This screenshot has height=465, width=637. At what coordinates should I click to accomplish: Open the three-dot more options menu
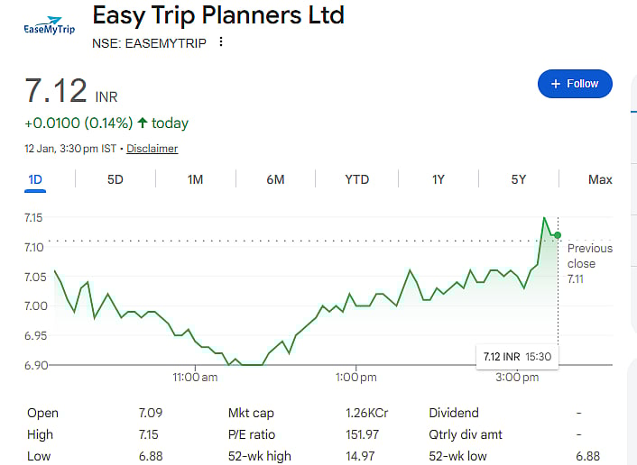click(221, 41)
